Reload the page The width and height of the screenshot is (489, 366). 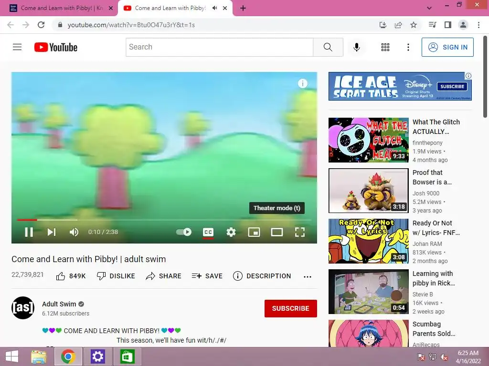click(x=41, y=25)
